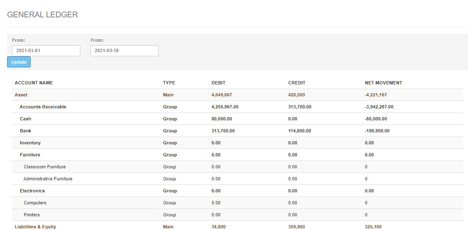This screenshot has height=230, width=472.
Task: Click the start date field 2021-01-01
Action: tap(46, 50)
